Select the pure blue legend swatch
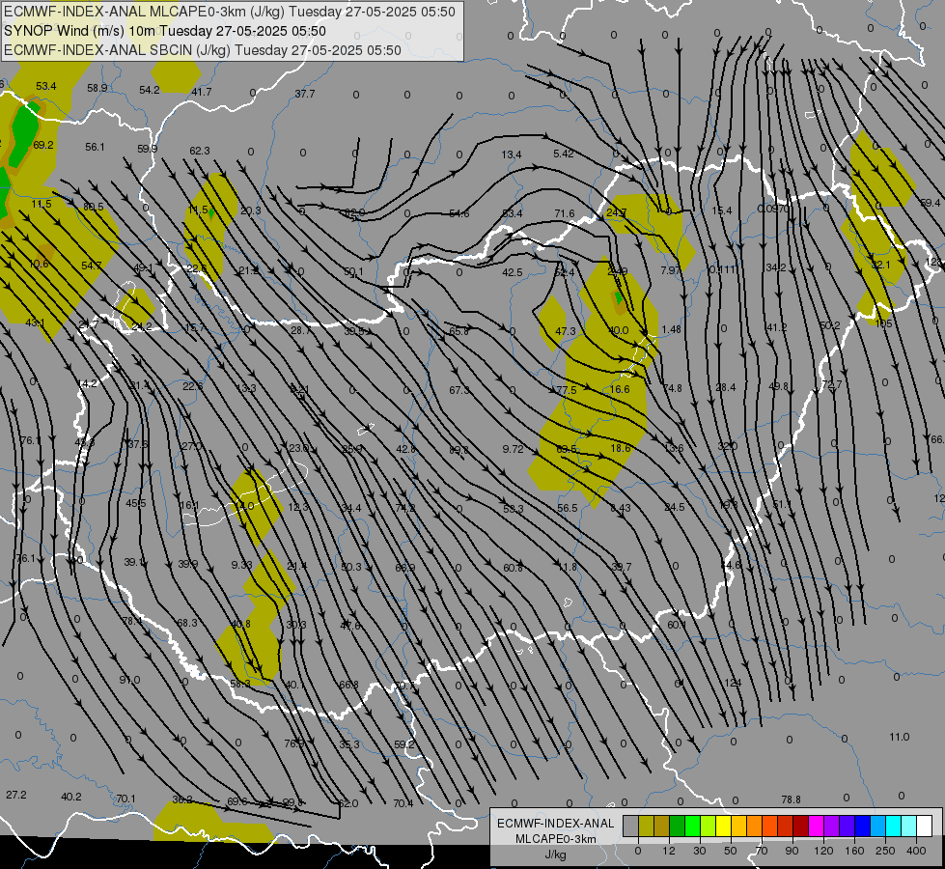The width and height of the screenshot is (945, 869). [x=863, y=826]
